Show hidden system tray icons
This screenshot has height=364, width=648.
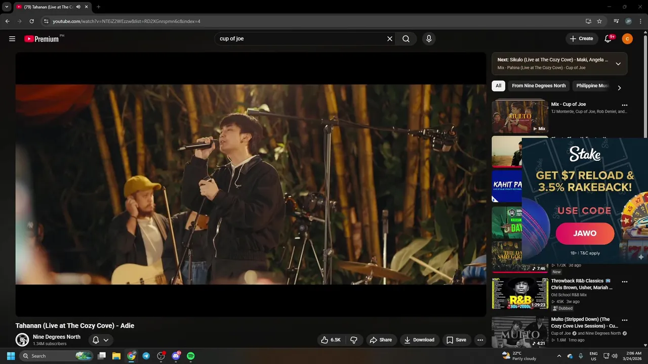(x=559, y=356)
